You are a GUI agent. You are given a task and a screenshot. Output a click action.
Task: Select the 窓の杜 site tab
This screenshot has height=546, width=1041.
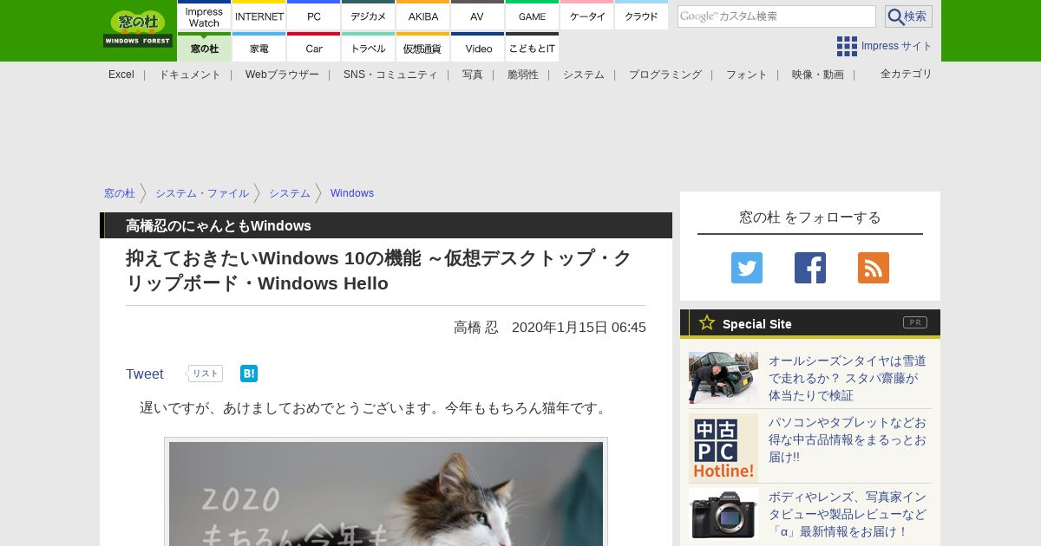click(x=204, y=47)
